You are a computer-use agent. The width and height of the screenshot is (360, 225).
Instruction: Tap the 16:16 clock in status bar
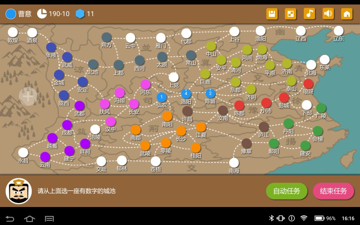click(348, 218)
